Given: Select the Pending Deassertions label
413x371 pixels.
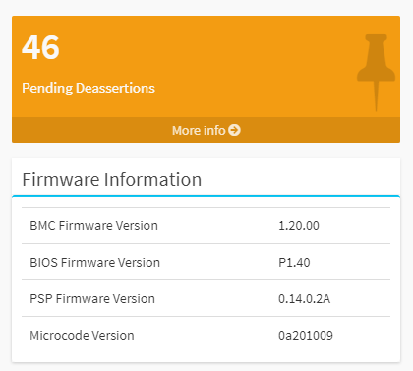Looking at the screenshot, I should click(x=88, y=88).
